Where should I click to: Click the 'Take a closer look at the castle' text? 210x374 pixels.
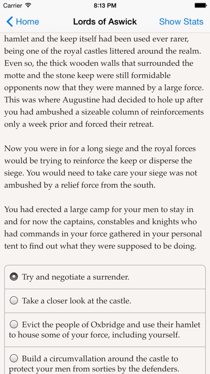point(77,301)
